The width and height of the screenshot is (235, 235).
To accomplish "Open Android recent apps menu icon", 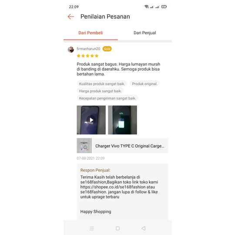I will 92,228.
